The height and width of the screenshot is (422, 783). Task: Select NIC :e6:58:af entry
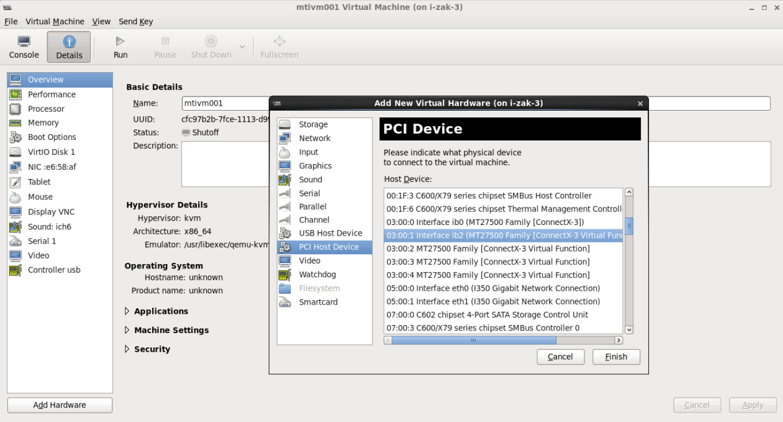coord(60,167)
